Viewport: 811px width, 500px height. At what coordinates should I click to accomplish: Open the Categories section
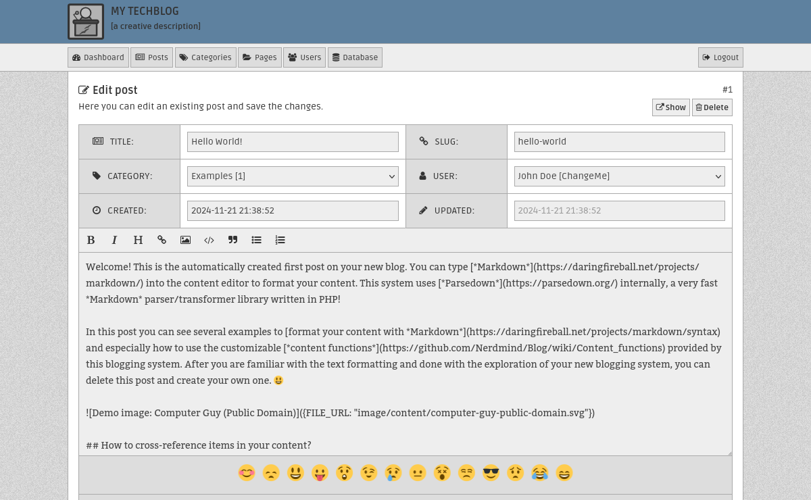click(x=205, y=57)
